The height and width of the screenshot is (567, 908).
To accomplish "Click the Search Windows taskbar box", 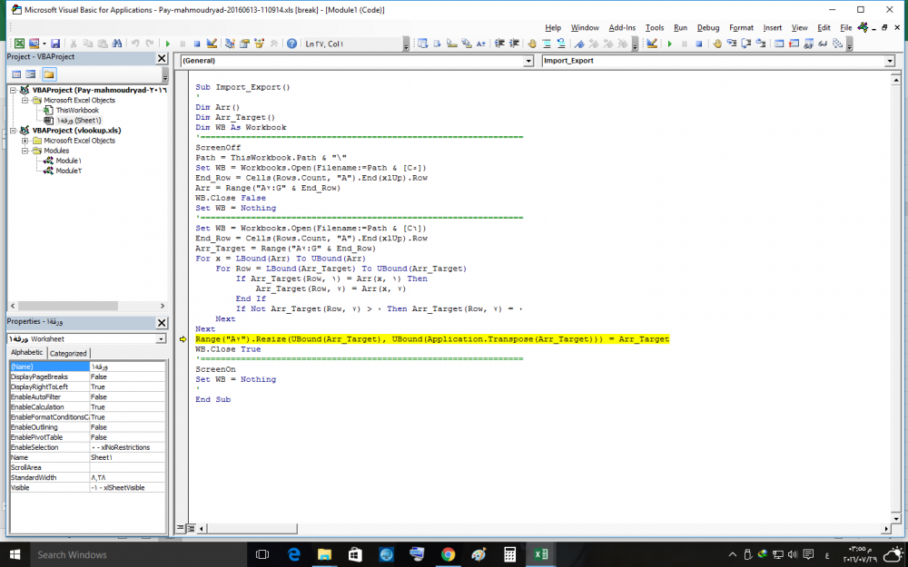I will tap(138, 555).
